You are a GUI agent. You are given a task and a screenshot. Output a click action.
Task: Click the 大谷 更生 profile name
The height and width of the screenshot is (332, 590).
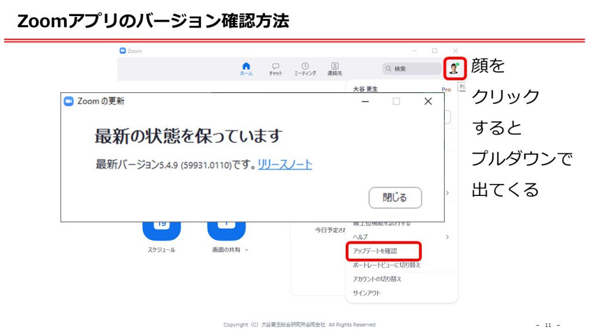(365, 89)
